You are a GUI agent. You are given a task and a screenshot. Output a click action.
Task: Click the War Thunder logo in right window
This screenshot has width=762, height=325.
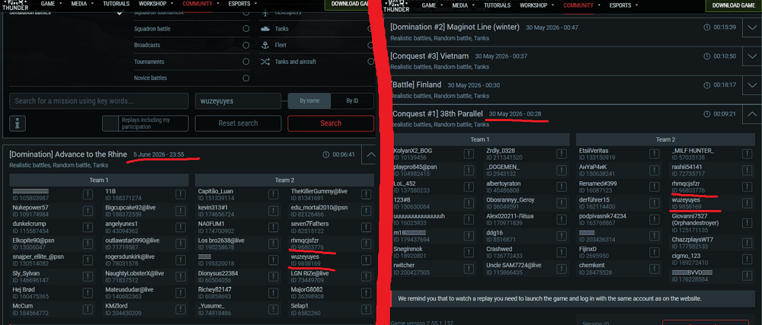(396, 6)
